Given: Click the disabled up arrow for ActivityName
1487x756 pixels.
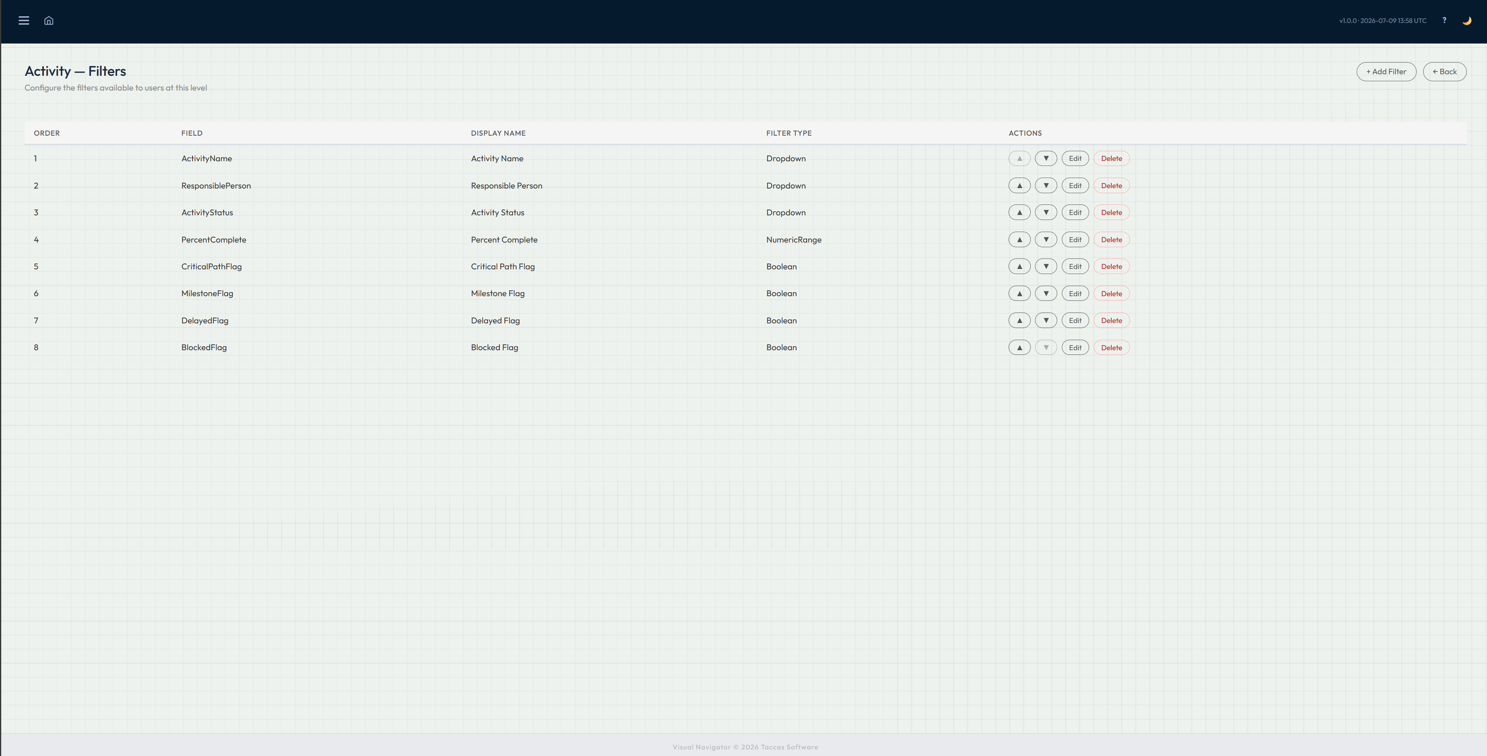Looking at the screenshot, I should [x=1019, y=159].
